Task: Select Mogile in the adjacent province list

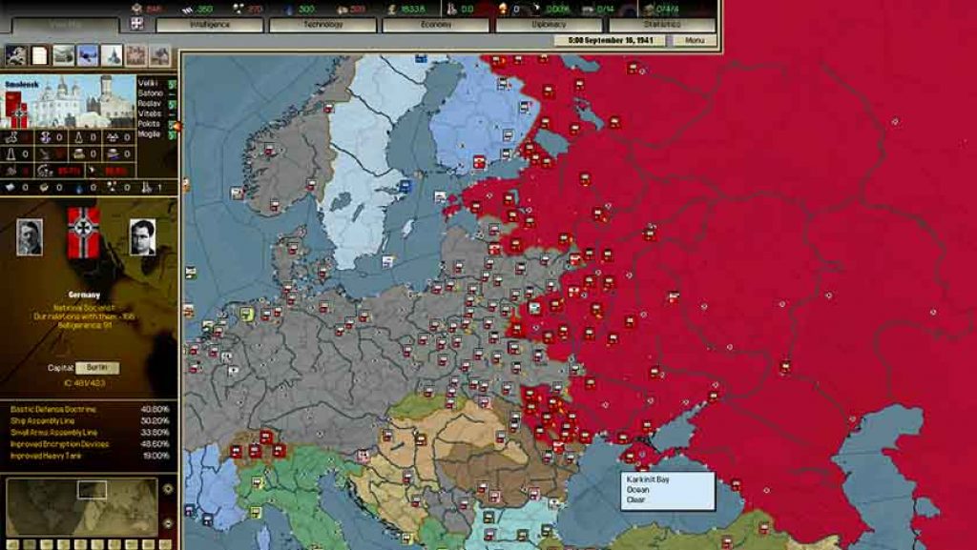Action: pos(149,133)
